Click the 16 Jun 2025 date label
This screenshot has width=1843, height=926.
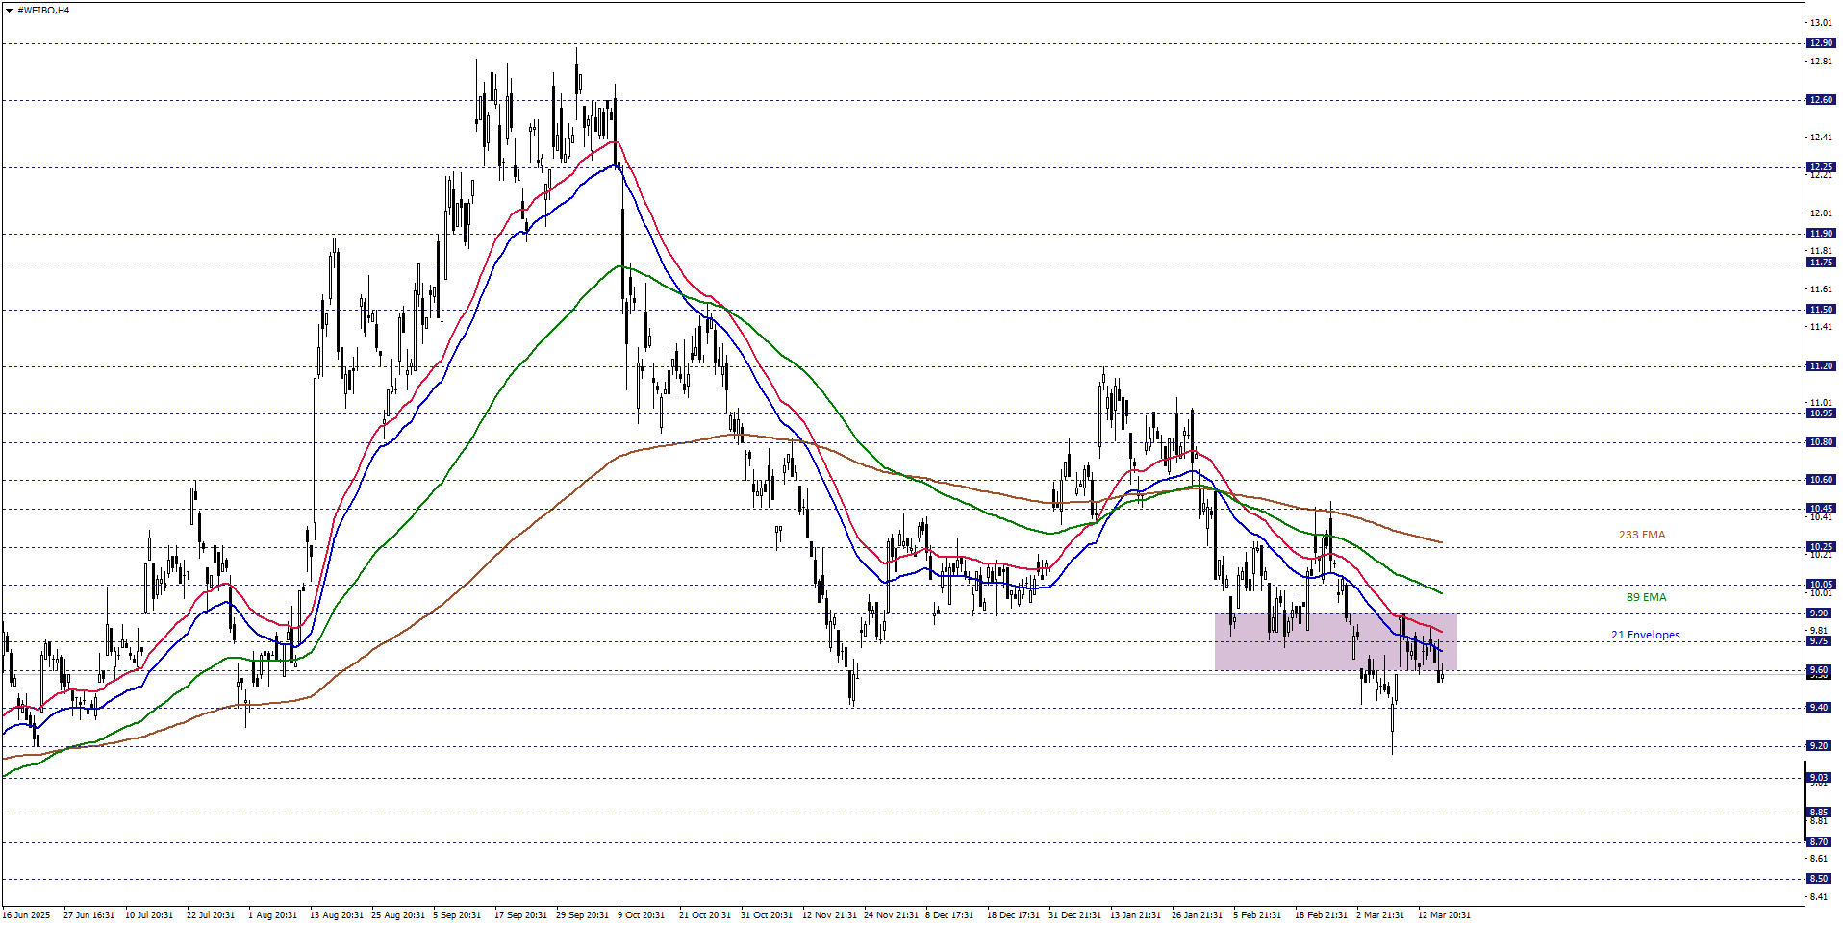(x=26, y=914)
